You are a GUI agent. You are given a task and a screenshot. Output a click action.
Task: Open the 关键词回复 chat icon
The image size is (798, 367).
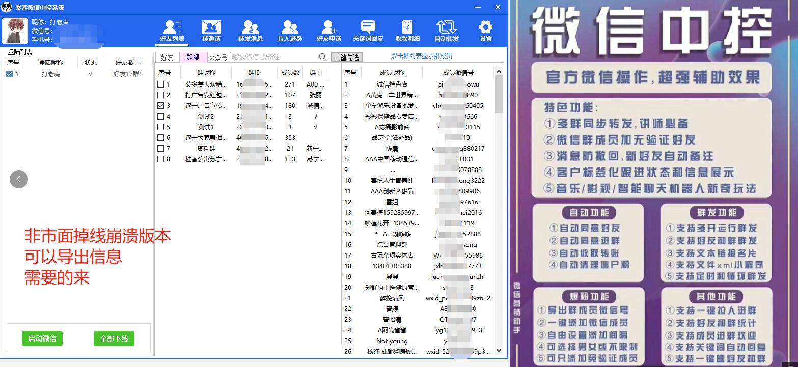click(368, 31)
